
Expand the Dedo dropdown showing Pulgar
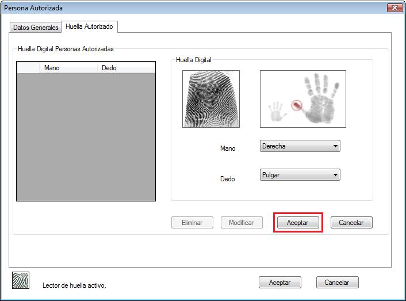point(300,175)
